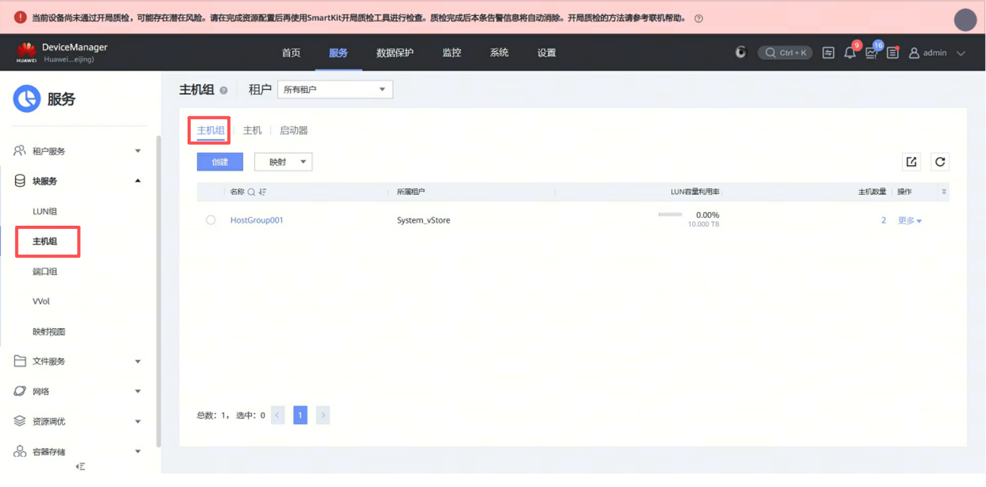Click the export icon above the table
986x487 pixels.
[x=912, y=161]
